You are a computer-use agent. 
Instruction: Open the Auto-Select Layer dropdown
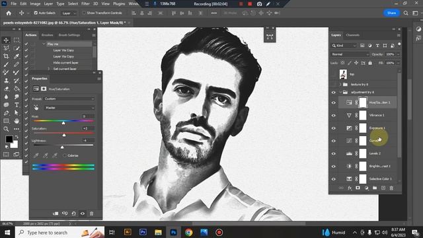[x=69, y=13]
